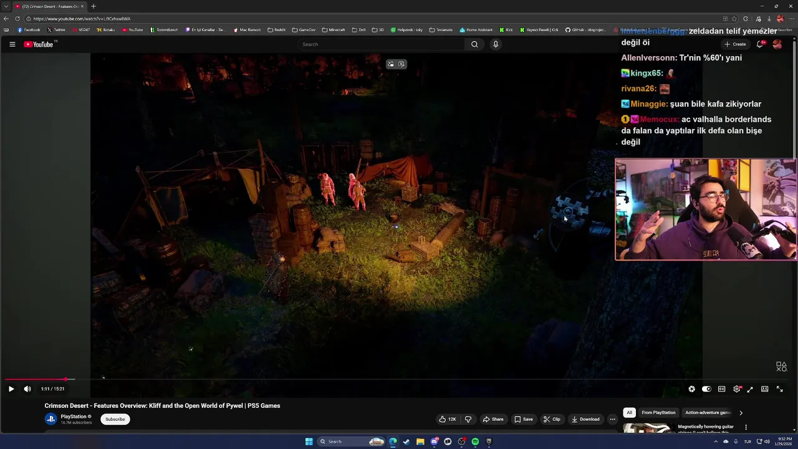This screenshot has width=798, height=449.
Task: Toggle the autoplay switch in the player
Action: coord(706,389)
